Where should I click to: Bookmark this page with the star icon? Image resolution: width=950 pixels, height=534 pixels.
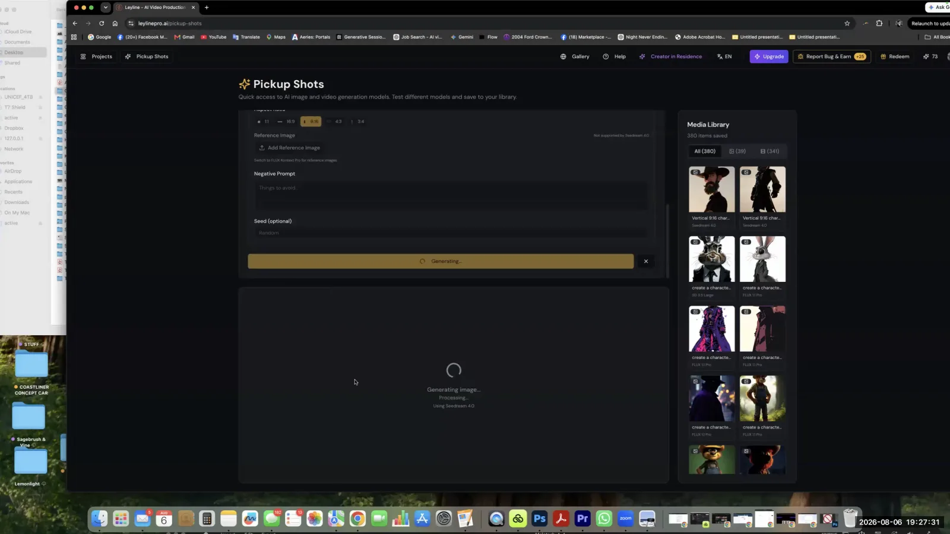click(x=847, y=23)
